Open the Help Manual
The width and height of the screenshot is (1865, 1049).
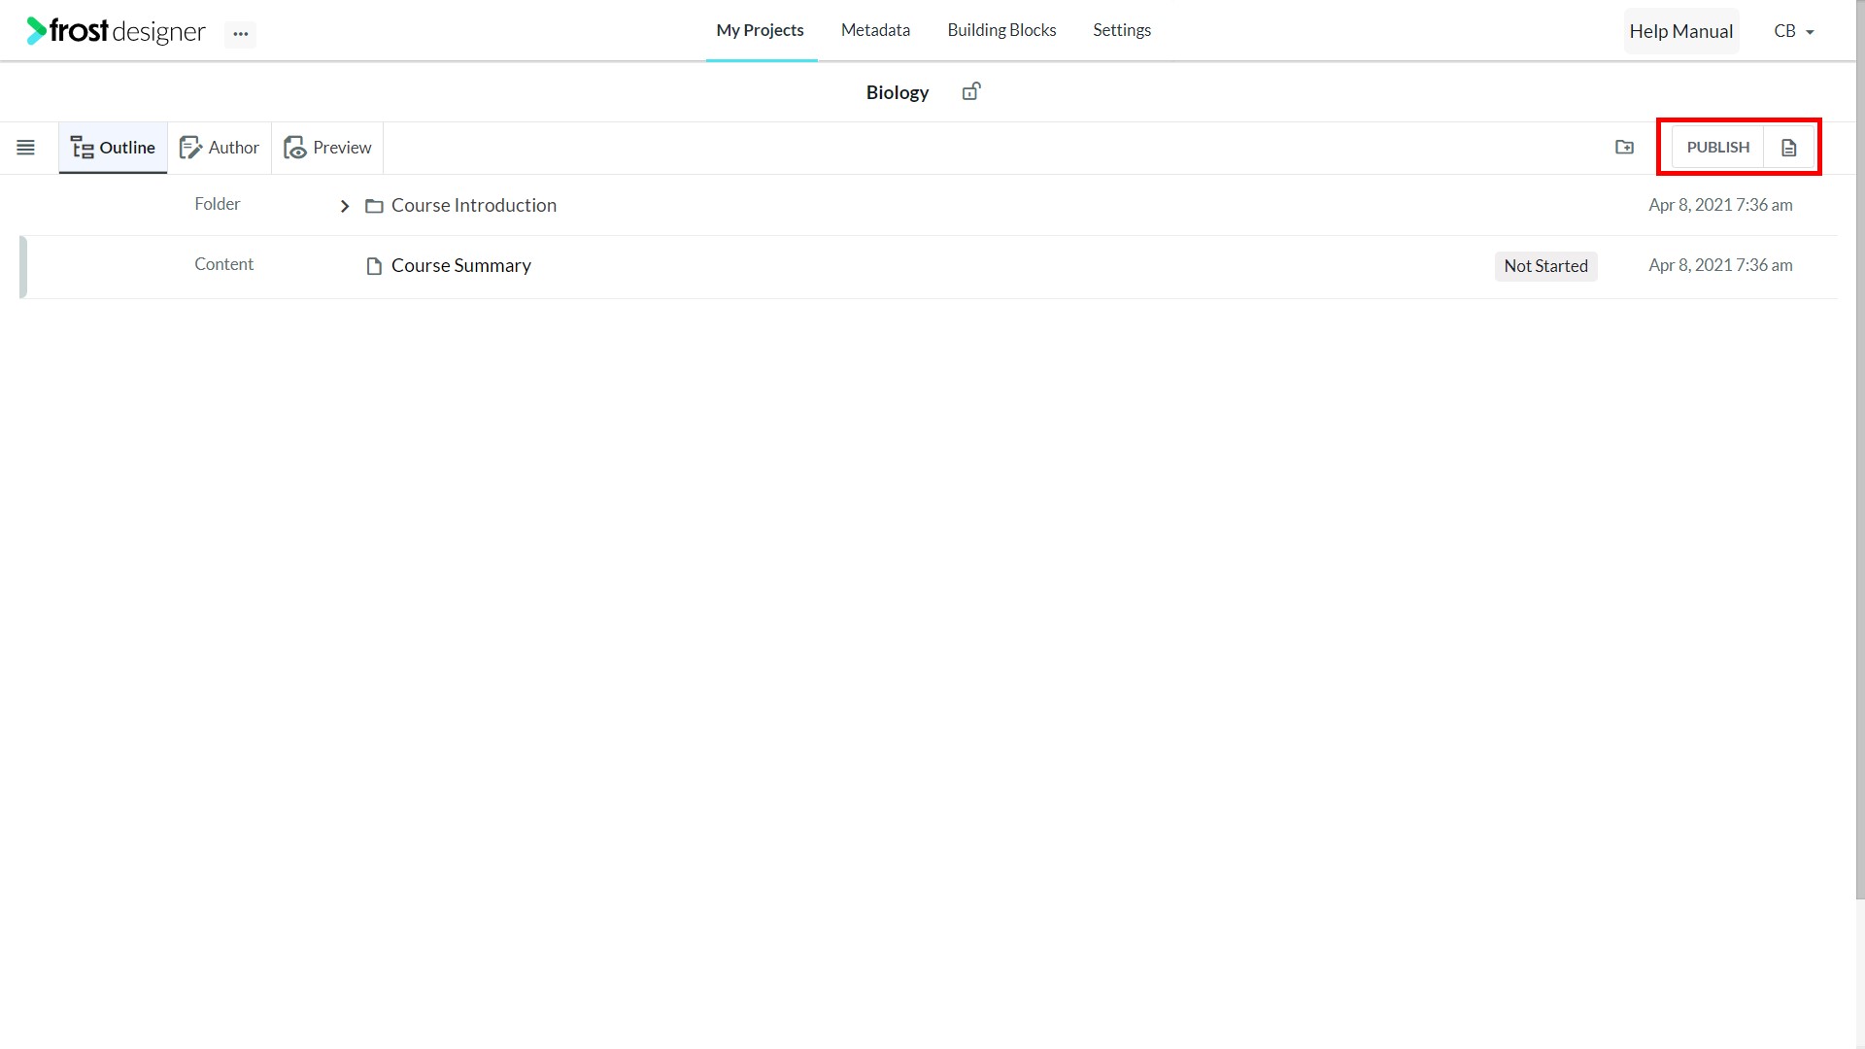click(1681, 31)
